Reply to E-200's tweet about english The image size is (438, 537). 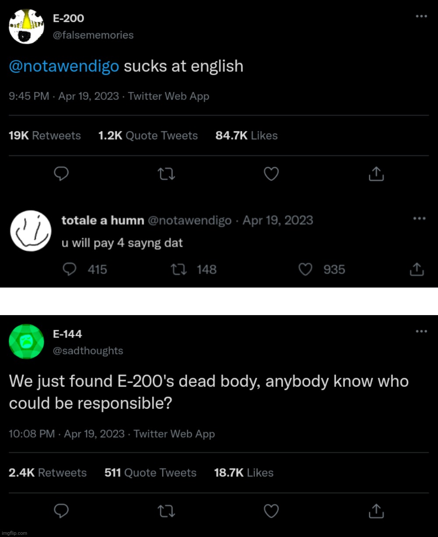(61, 174)
